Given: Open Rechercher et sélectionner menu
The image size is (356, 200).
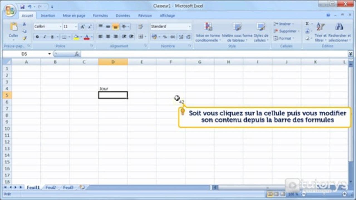Looking at the screenshot, I should coord(339,32).
